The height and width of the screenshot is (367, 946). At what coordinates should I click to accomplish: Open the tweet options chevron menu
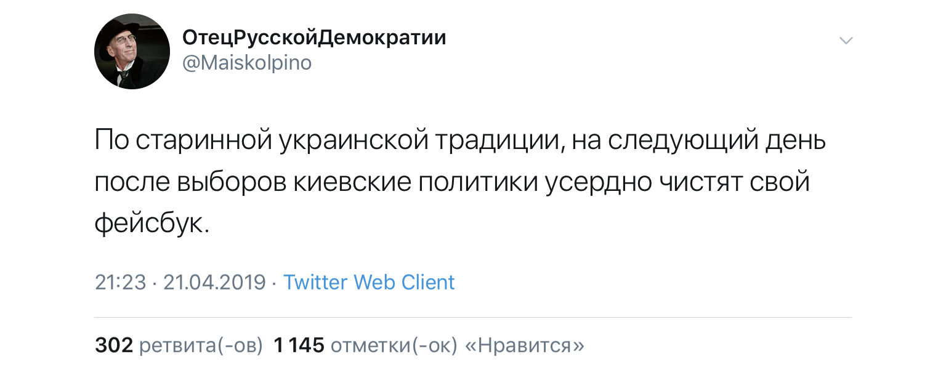click(847, 41)
